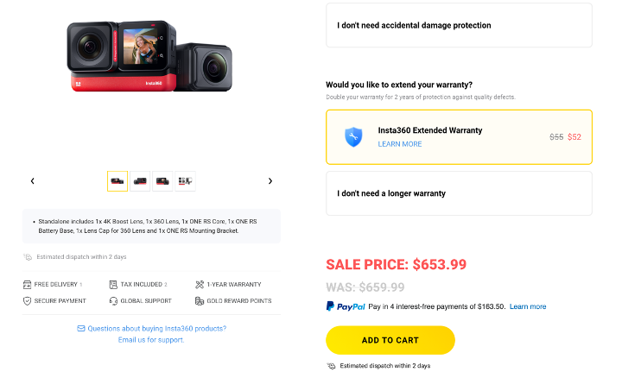Select the first product thumbnail
This screenshot has width=622, height=378.
[x=117, y=181]
